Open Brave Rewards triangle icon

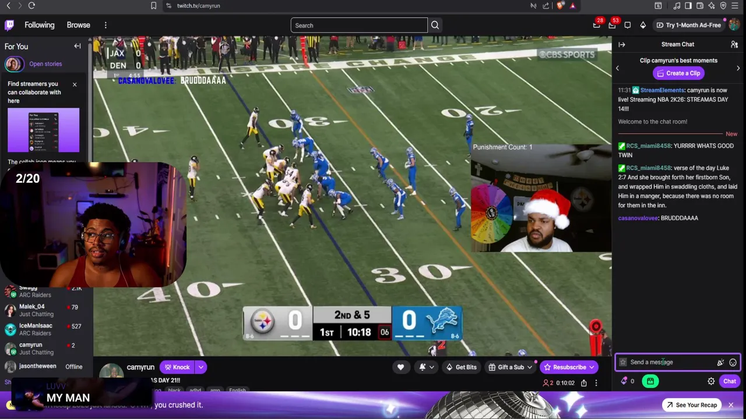pos(573,6)
